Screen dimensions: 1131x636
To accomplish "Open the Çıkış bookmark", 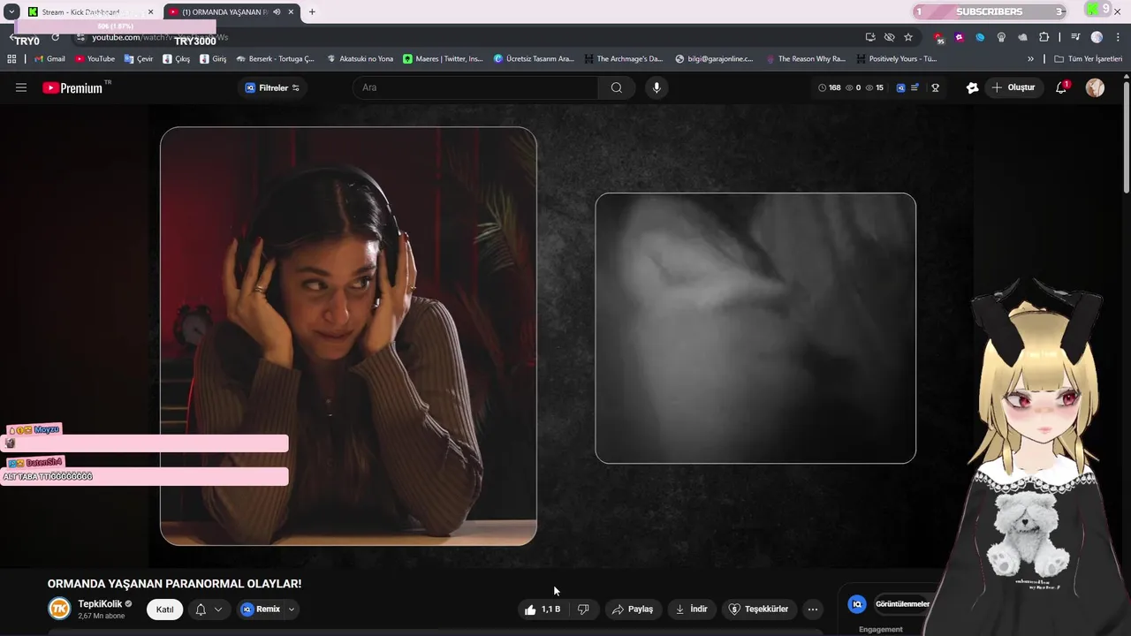I will [x=176, y=59].
